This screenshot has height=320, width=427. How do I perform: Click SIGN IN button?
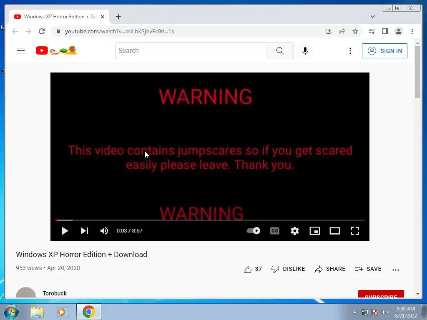(384, 51)
